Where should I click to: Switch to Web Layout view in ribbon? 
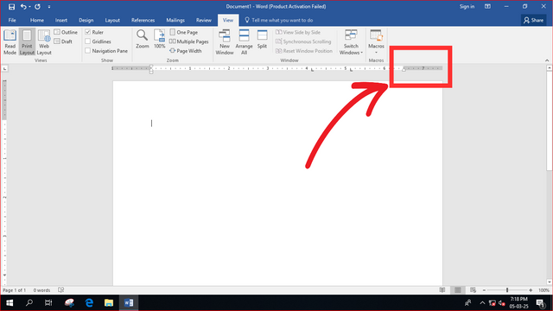click(x=44, y=42)
